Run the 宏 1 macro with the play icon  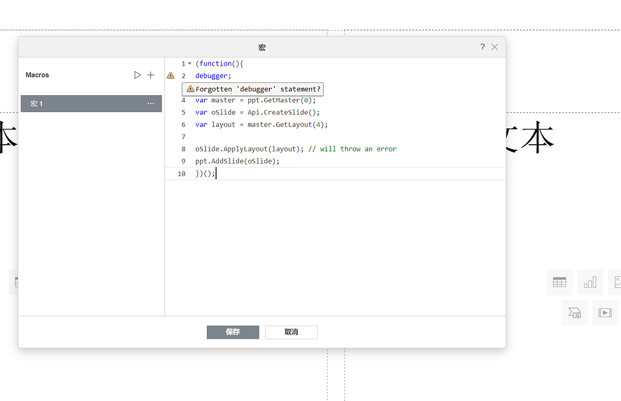pos(138,75)
